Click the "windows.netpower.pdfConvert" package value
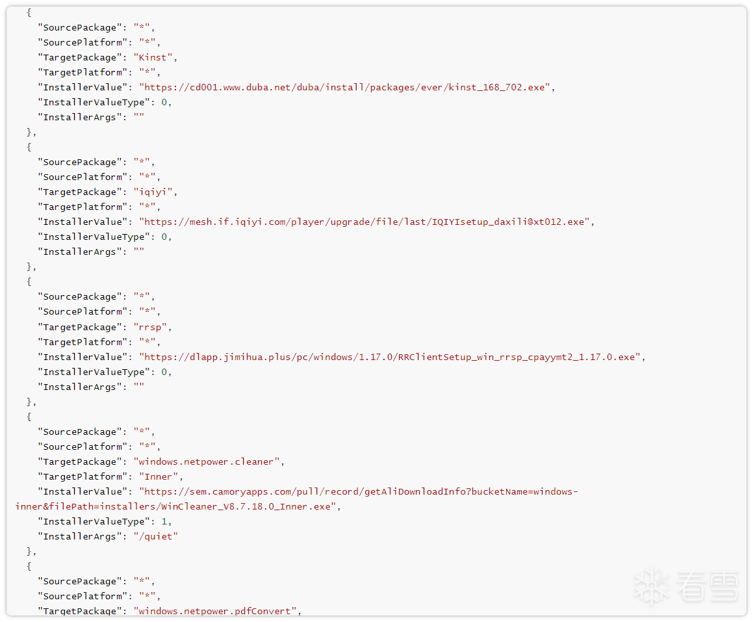 [217, 611]
